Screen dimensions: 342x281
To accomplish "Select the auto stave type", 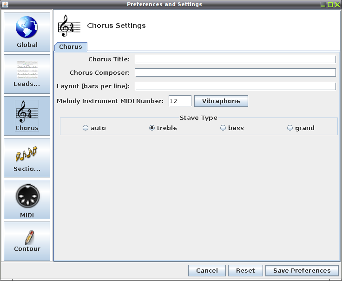I will (x=94, y=128).
